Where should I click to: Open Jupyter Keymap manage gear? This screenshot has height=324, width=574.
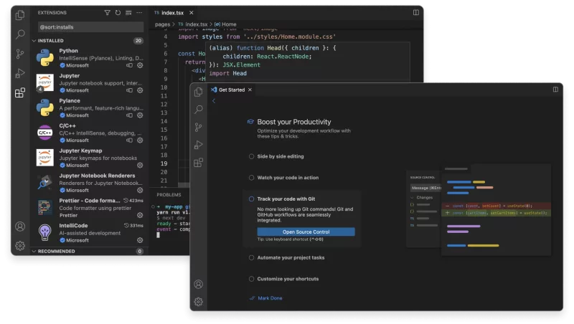(x=140, y=166)
